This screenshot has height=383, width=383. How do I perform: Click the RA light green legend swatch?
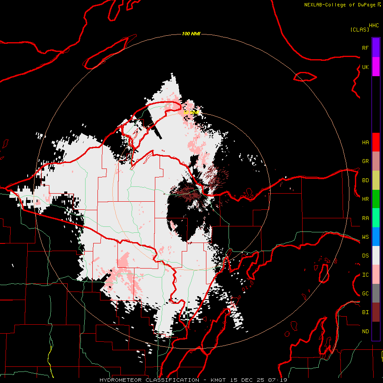click(x=376, y=218)
